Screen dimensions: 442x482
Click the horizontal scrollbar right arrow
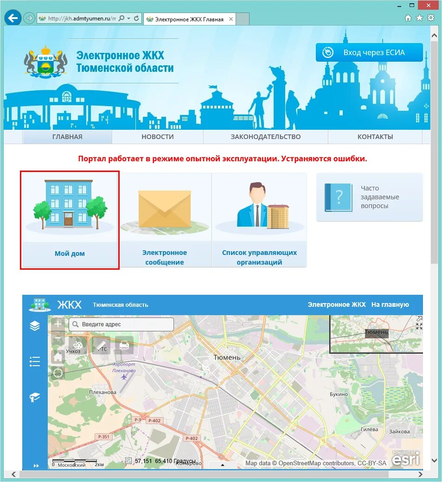point(420,474)
